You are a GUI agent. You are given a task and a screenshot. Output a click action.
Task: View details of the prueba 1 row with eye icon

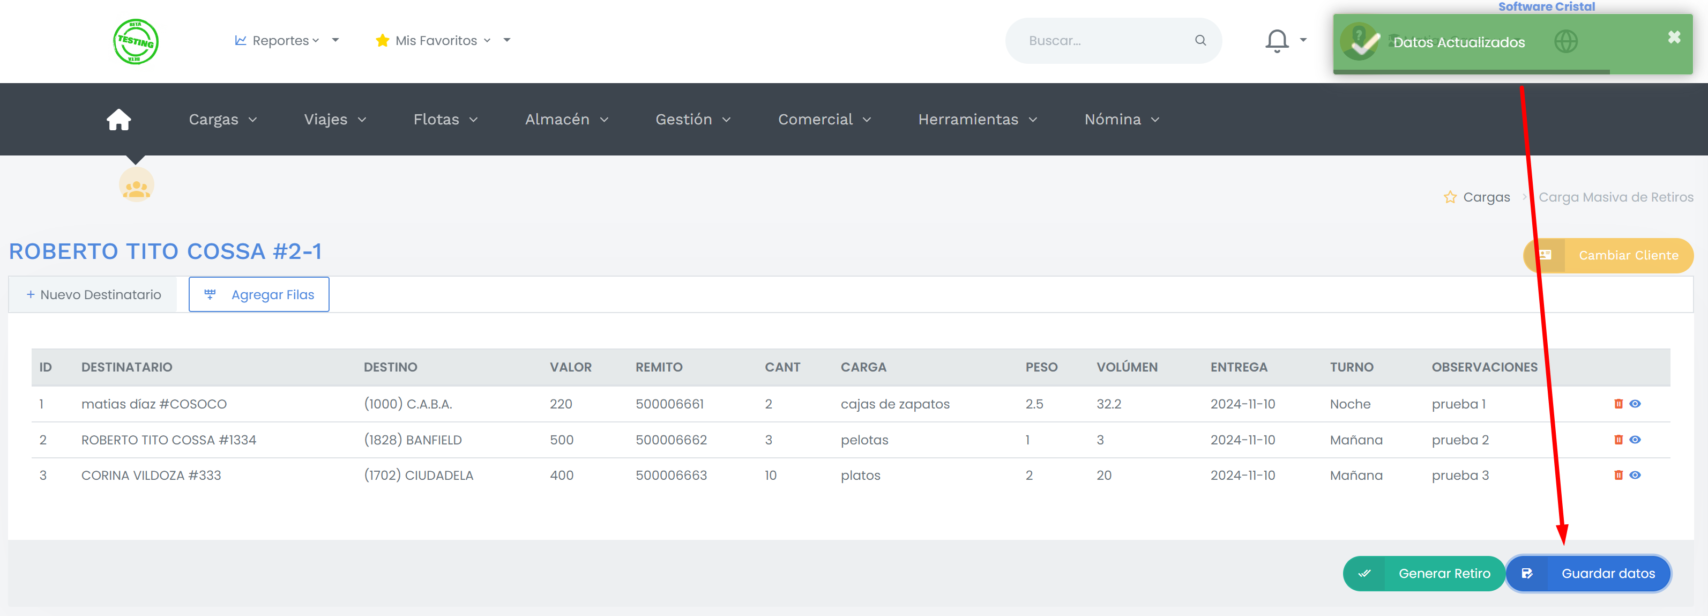tap(1635, 404)
